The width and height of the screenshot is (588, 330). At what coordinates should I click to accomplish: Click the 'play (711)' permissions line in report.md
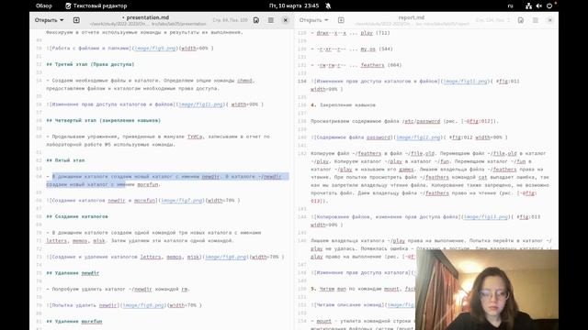pos(350,33)
